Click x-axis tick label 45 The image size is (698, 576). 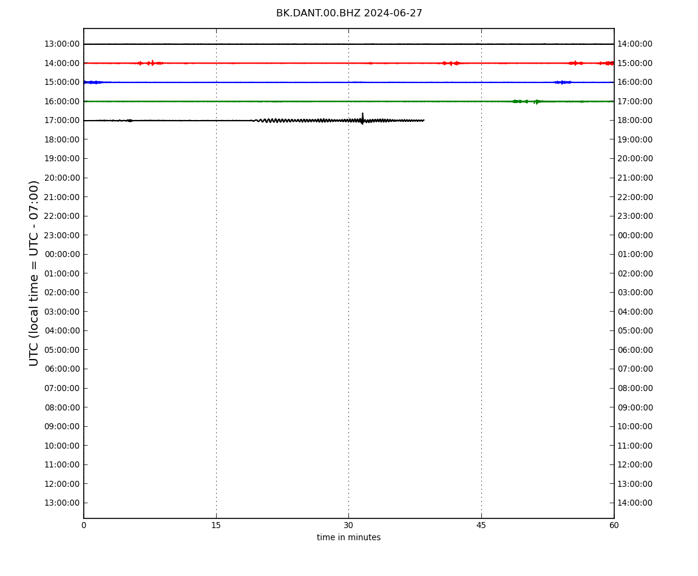point(481,525)
